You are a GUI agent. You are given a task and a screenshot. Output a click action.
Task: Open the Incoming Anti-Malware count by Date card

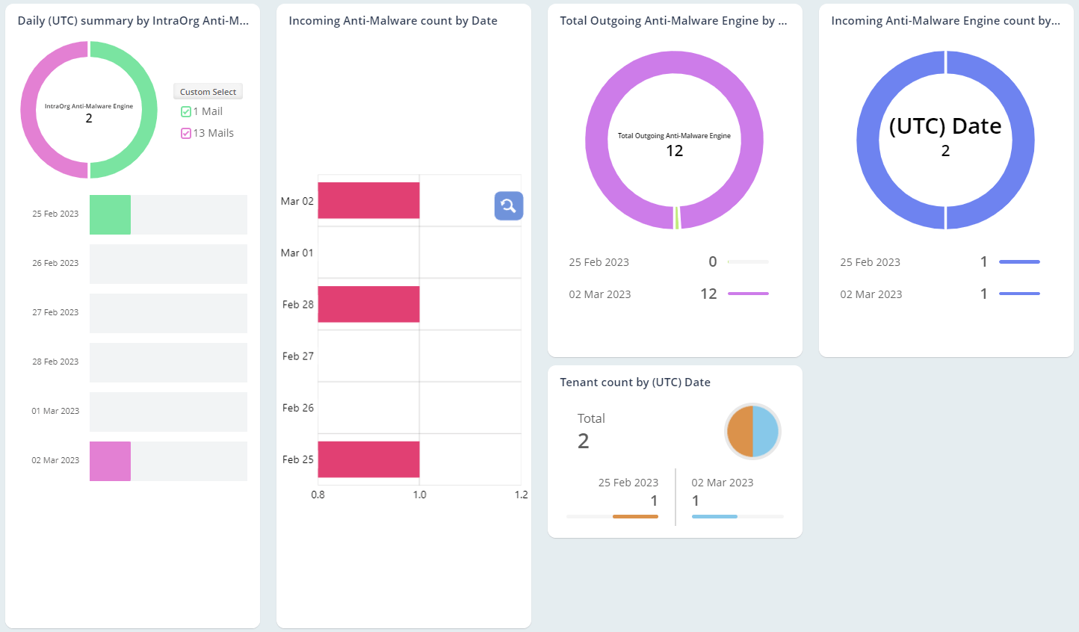tap(392, 20)
